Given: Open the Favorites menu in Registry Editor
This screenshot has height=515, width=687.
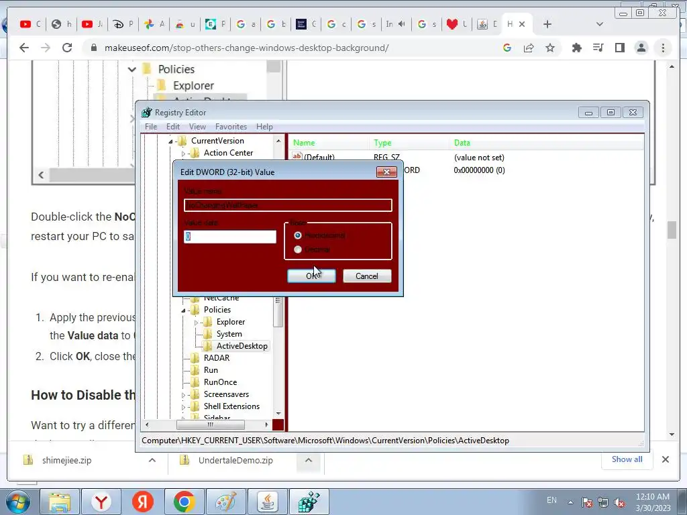Looking at the screenshot, I should (231, 127).
